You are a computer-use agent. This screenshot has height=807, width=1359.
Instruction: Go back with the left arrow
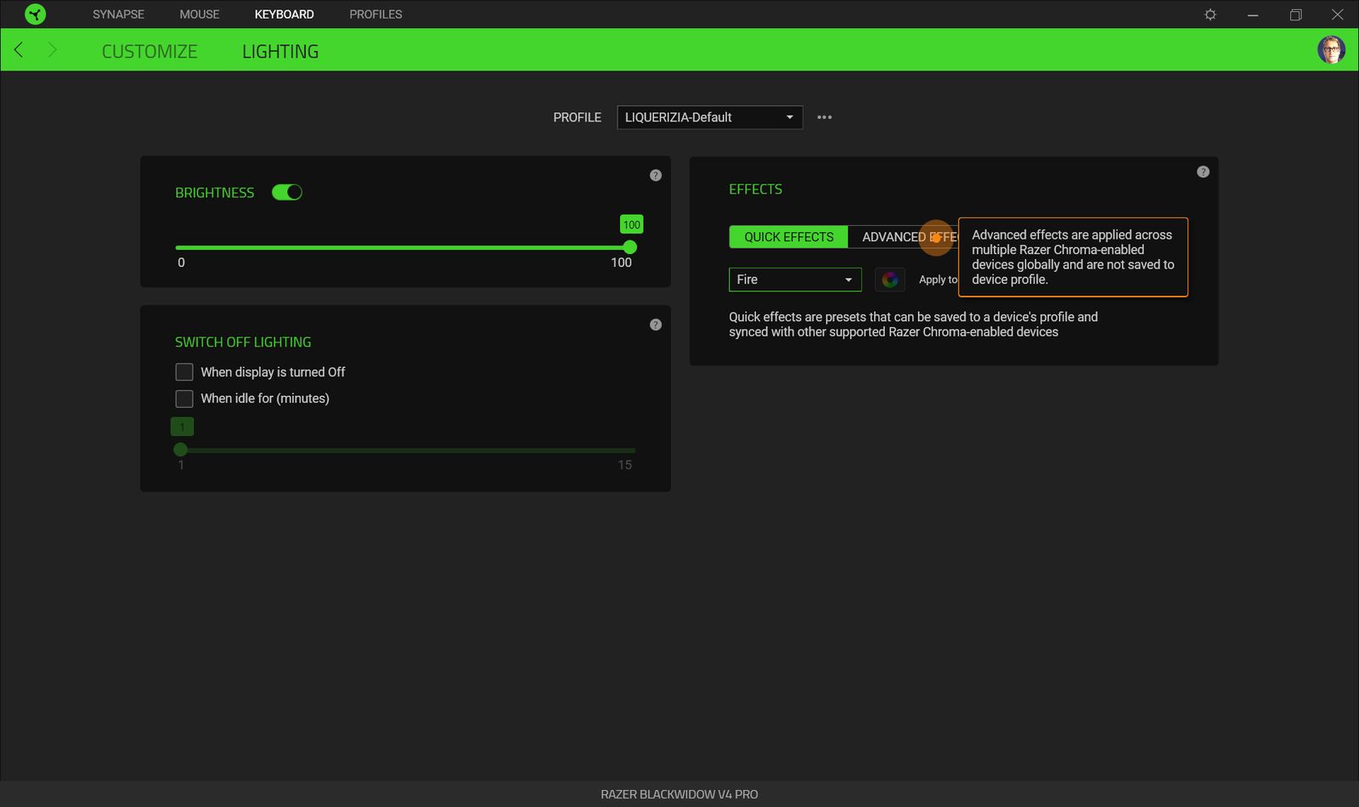(19, 50)
